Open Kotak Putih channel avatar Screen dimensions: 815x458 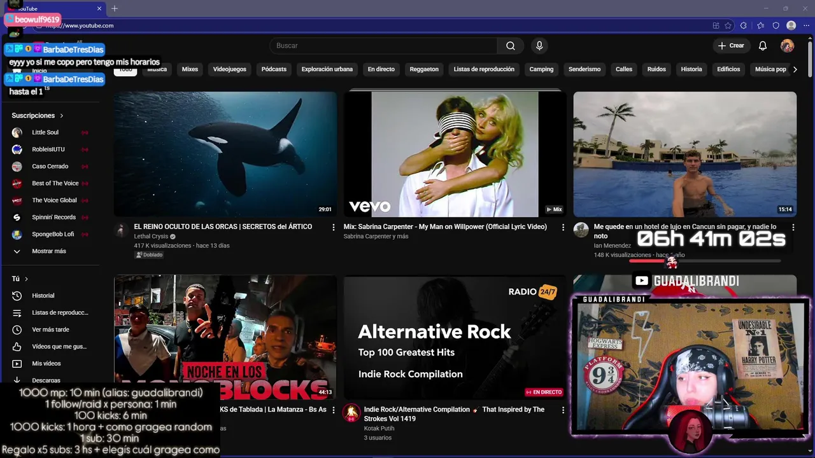click(351, 413)
